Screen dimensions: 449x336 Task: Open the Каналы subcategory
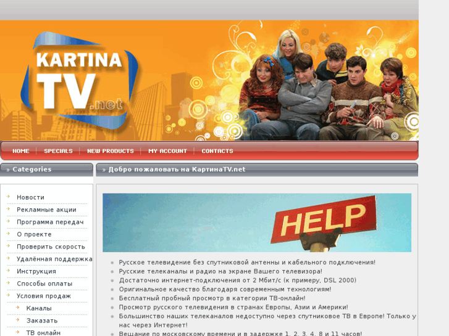point(39,308)
